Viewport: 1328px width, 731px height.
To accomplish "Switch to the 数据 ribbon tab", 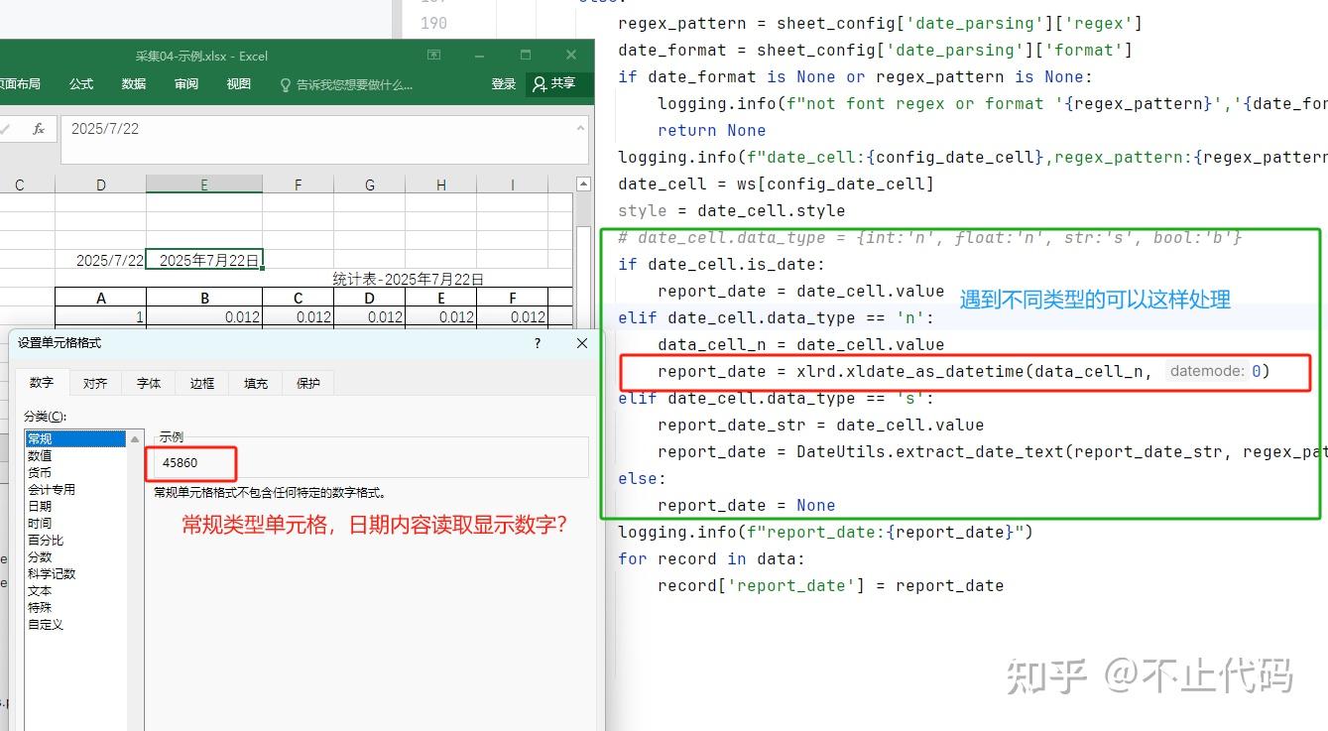I will [132, 84].
